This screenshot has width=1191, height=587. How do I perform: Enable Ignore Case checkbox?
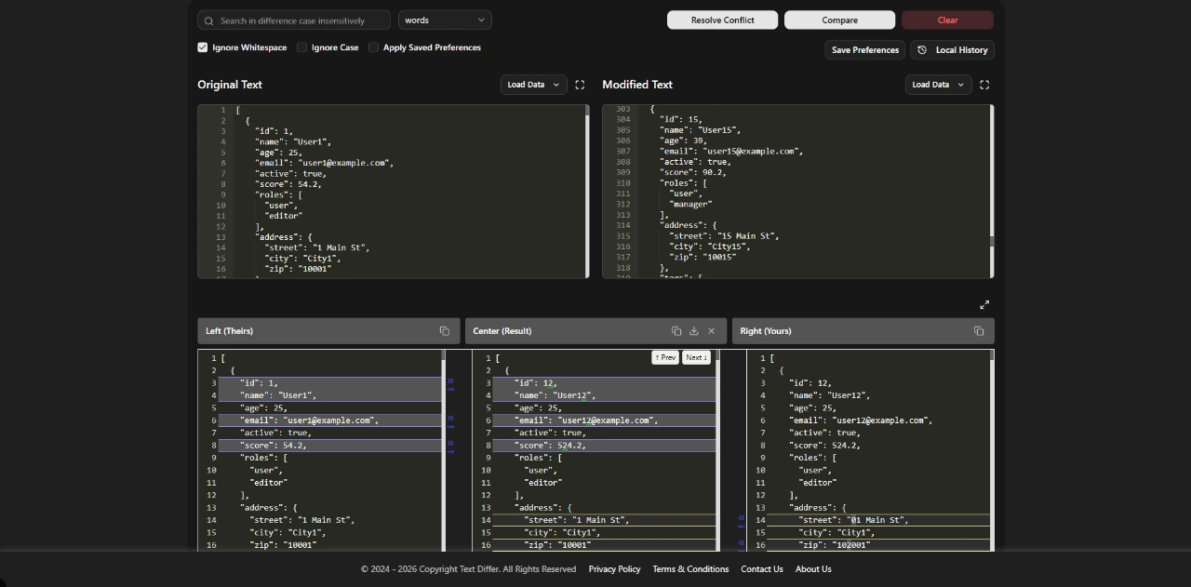pos(301,47)
